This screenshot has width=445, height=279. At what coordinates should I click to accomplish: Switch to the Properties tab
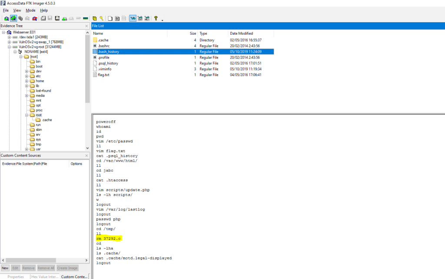click(x=16, y=276)
